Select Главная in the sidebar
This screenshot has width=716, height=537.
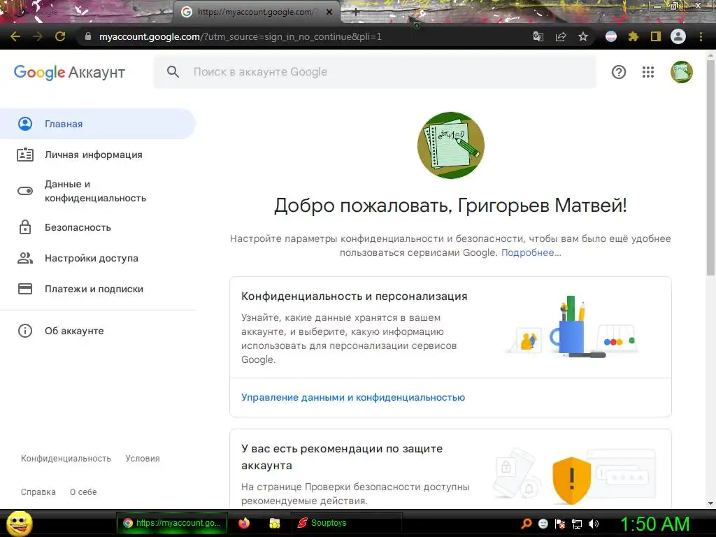pyautogui.click(x=98, y=124)
